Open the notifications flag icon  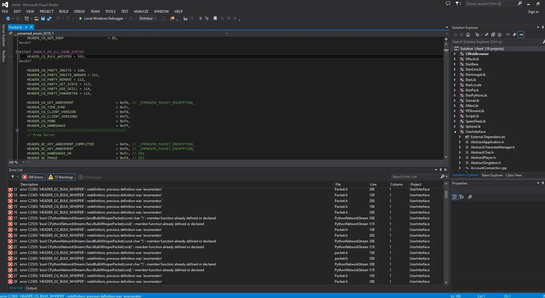click(x=458, y=4)
